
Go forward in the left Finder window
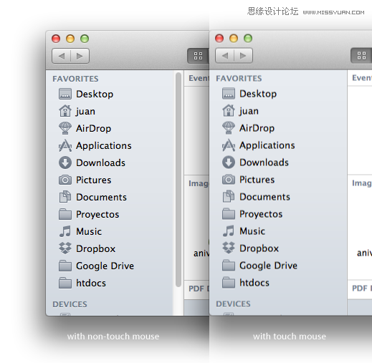pyautogui.click(x=80, y=56)
